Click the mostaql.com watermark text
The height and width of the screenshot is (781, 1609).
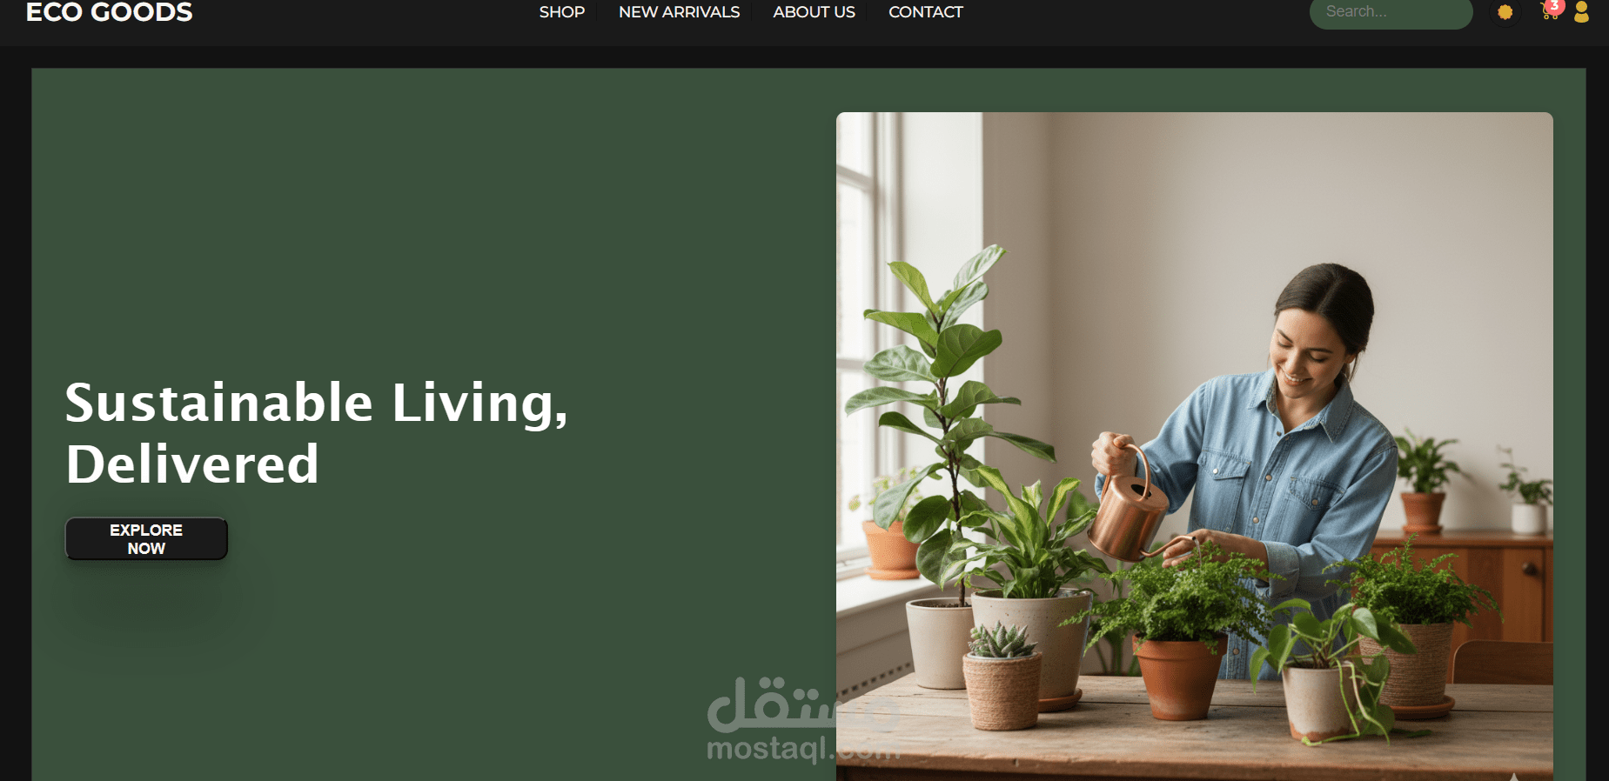pos(802,748)
